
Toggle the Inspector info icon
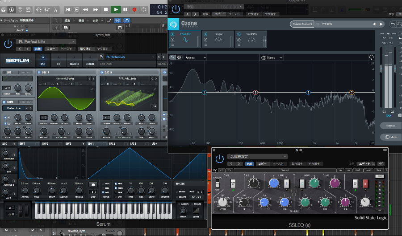tap(12, 9)
